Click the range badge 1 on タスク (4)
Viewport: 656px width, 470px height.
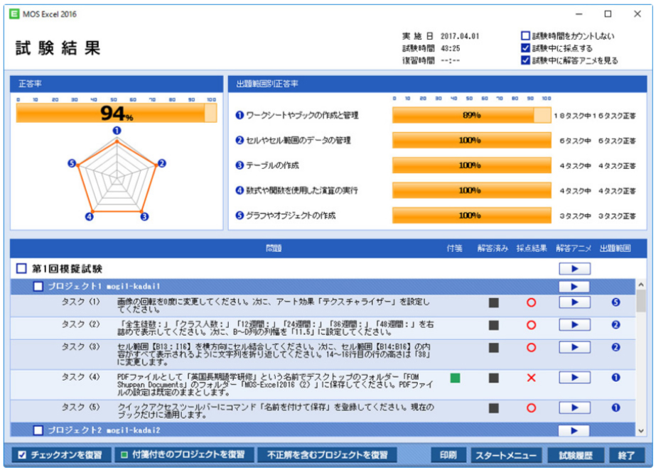coord(615,378)
